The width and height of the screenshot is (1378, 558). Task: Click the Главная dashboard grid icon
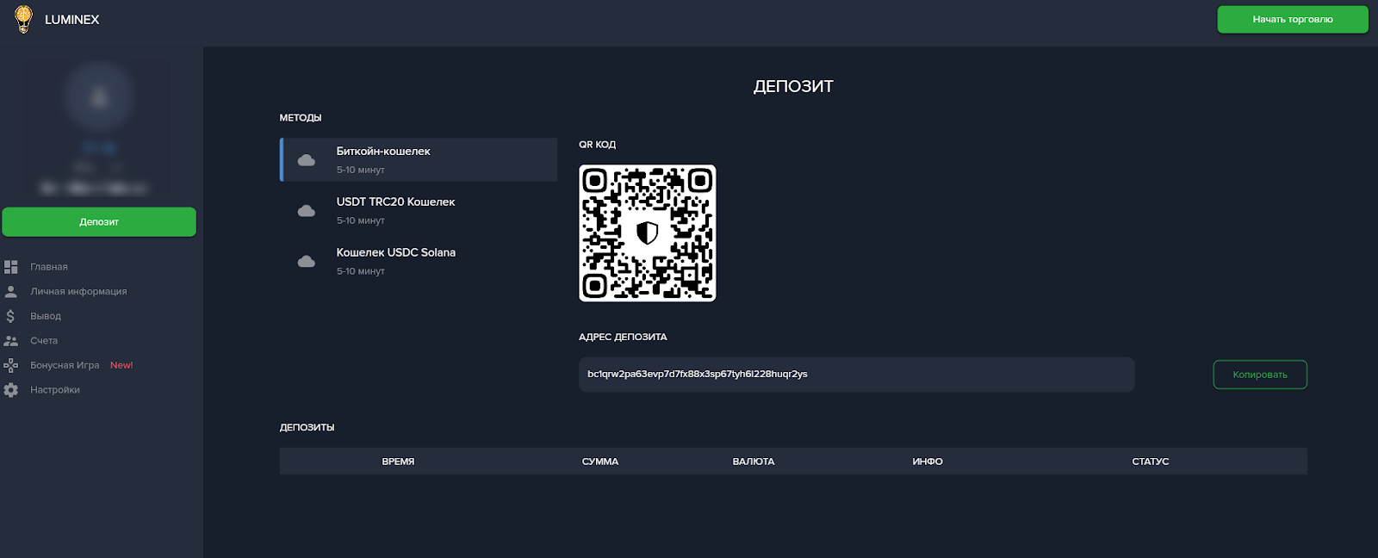point(11,267)
